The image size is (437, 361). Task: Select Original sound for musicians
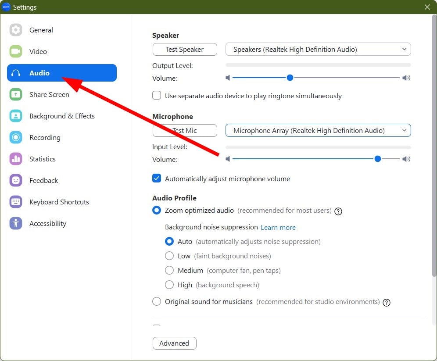coord(157,301)
